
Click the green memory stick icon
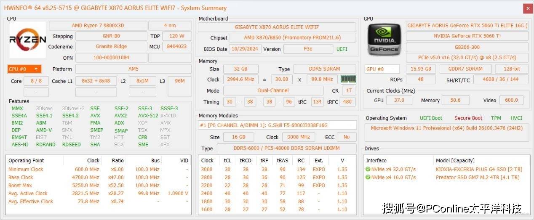pyautogui.click(x=348, y=79)
